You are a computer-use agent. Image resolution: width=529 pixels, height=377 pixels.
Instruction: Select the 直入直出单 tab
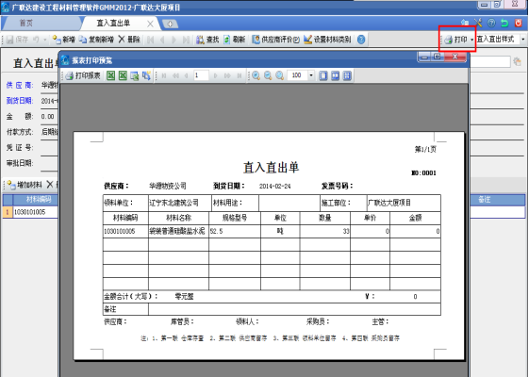click(113, 23)
